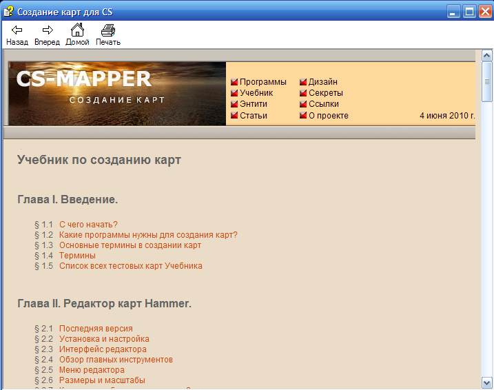Image resolution: width=494 pixels, height=390 pixels.
Task: Open 'Обзор главных инструментов' link
Action: (x=116, y=360)
